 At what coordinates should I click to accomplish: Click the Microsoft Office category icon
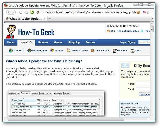click(x=69, y=50)
